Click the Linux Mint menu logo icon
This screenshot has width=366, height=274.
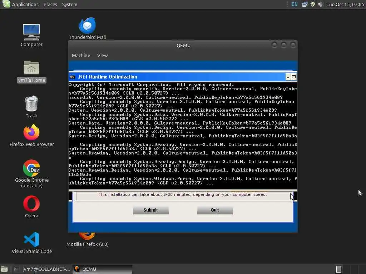tap(6, 4)
